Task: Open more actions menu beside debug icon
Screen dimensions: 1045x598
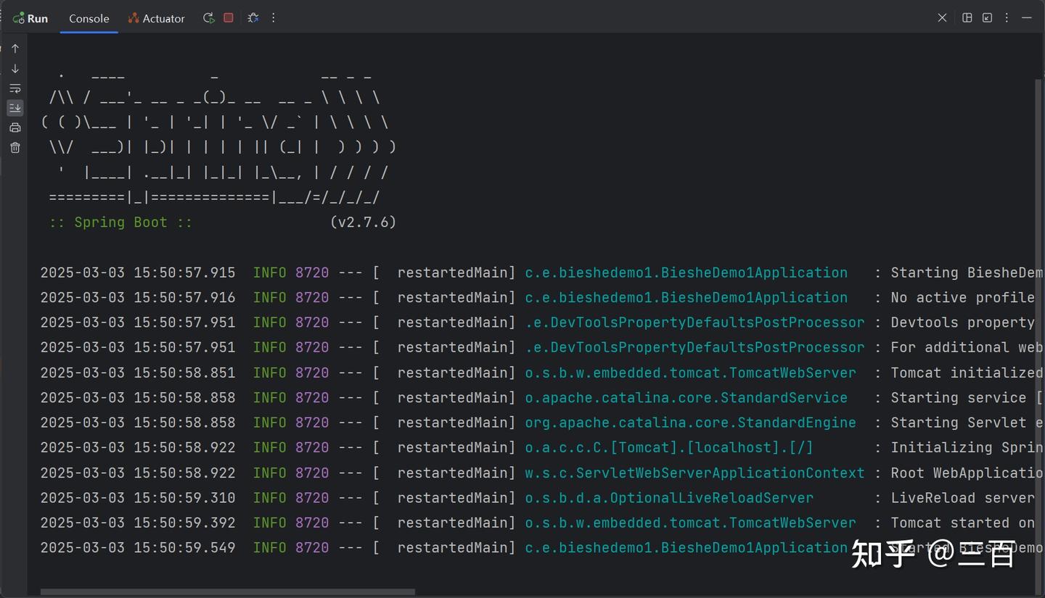Action: click(274, 18)
